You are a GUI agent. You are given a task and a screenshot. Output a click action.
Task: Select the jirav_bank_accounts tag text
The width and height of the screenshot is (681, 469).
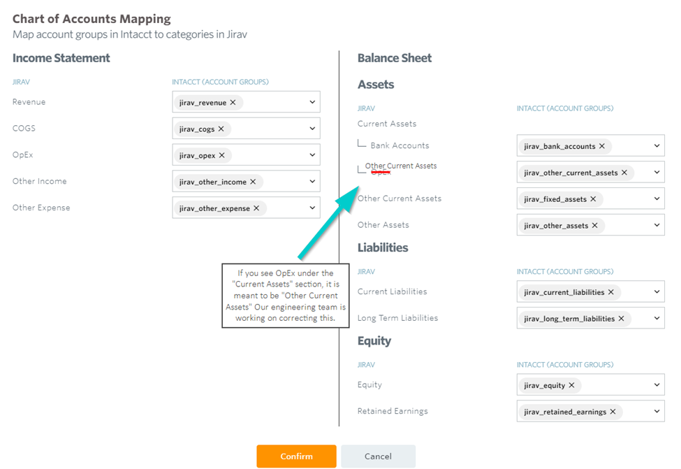(560, 146)
